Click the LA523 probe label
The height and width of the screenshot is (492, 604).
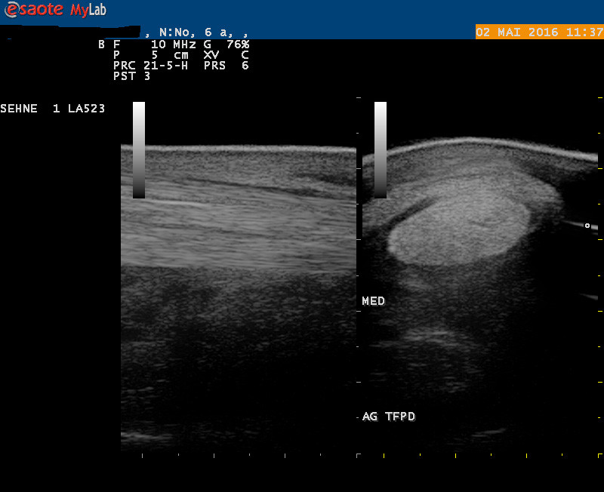pos(87,109)
